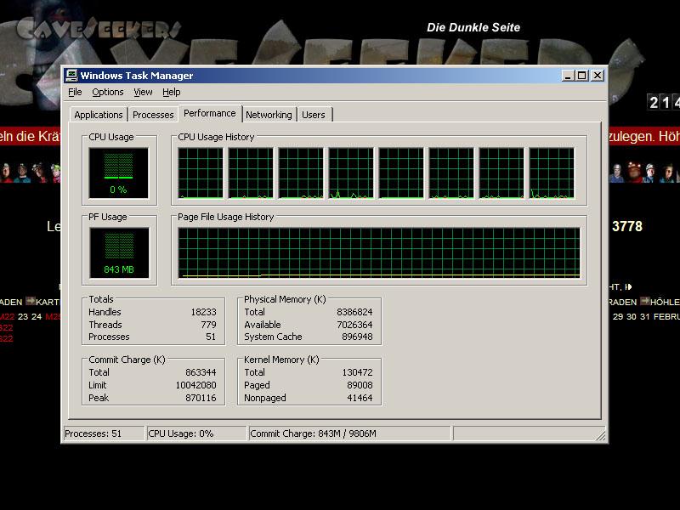Open the Options menu
680x510 pixels.
pyautogui.click(x=108, y=92)
